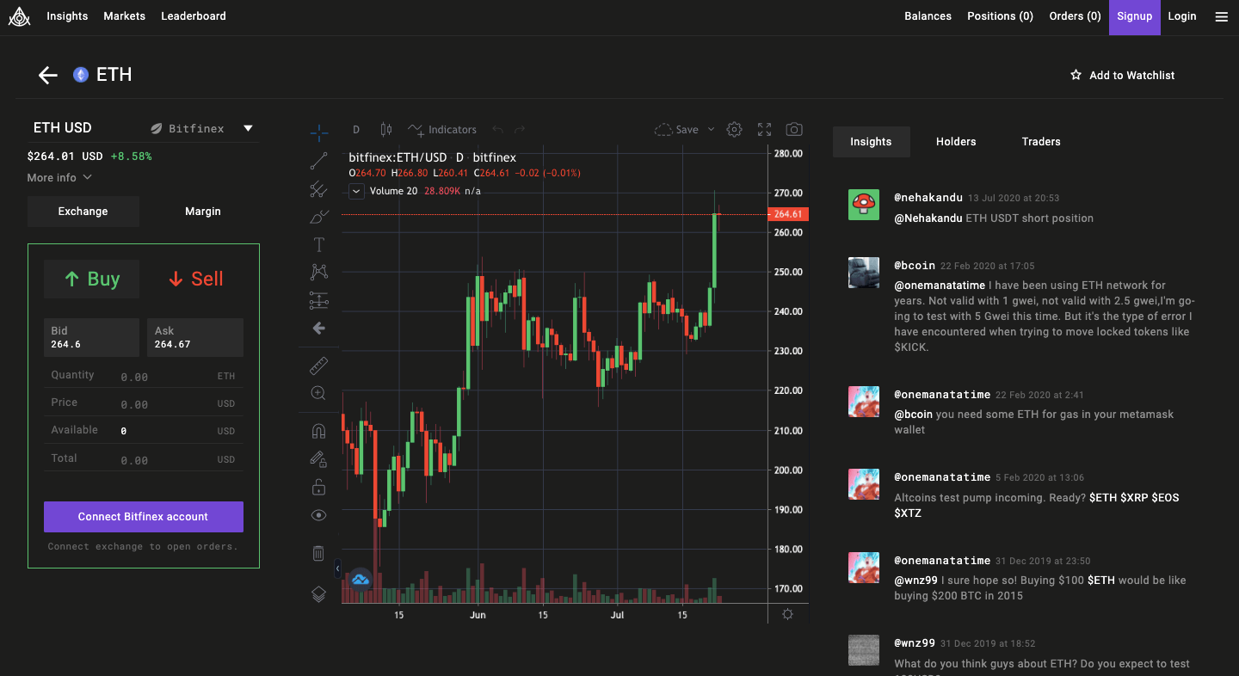
Task: Select the Buy side
Action: tap(91, 279)
